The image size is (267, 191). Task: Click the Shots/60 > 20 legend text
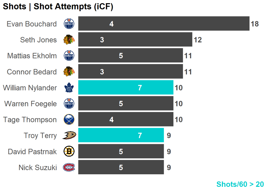tap(240, 184)
